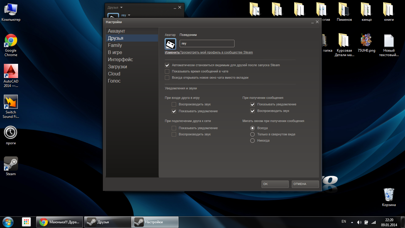The width and height of the screenshot is (405, 228).
Task: Enable sound when friend joins a game
Action: click(x=174, y=104)
